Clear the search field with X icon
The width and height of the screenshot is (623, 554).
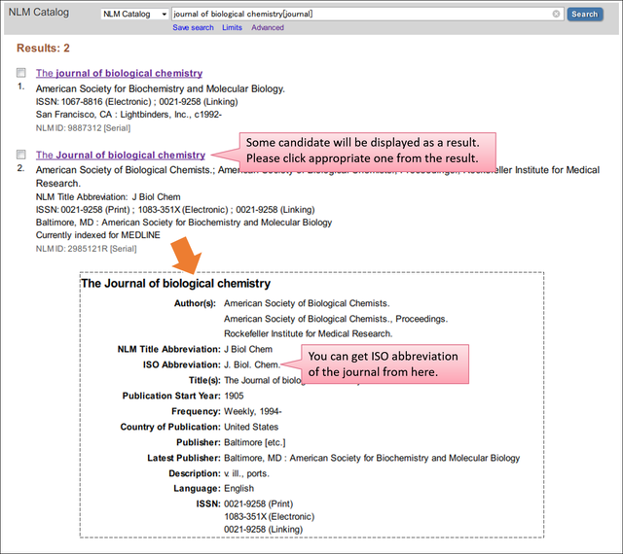click(556, 14)
